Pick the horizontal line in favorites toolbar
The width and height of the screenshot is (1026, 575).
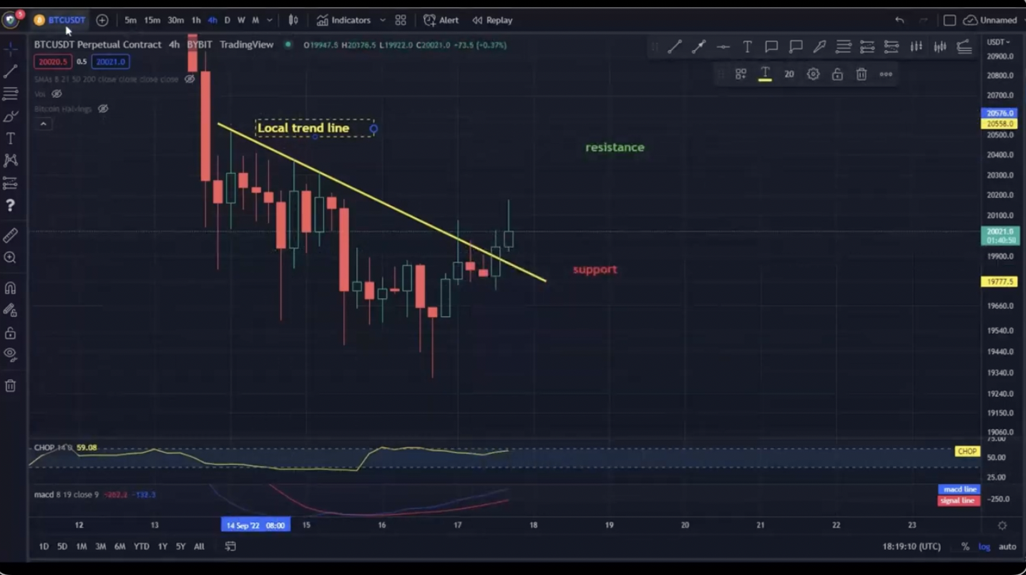click(723, 46)
